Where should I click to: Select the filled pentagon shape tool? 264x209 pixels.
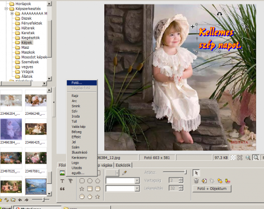click(x=90, y=197)
